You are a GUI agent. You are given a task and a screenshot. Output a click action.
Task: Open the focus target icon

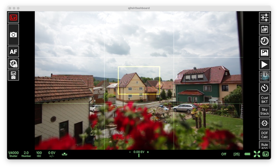coord(264,123)
